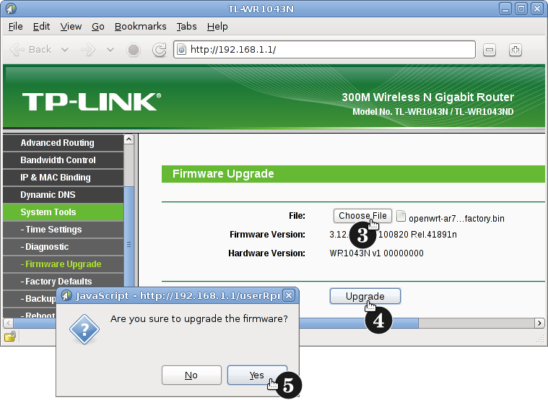548x400 pixels.
Task: Open Firmware Upgrade submenu item
Action: 63,264
